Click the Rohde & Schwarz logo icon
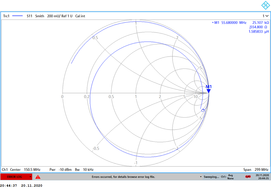The image size is (271, 191). pos(266,5)
